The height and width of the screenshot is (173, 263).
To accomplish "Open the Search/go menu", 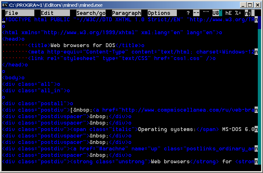I will tap(91, 13).
